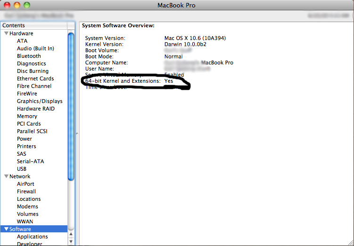354x246 pixels.
Task: Show Graphics/Displays details
Action: tap(40, 101)
